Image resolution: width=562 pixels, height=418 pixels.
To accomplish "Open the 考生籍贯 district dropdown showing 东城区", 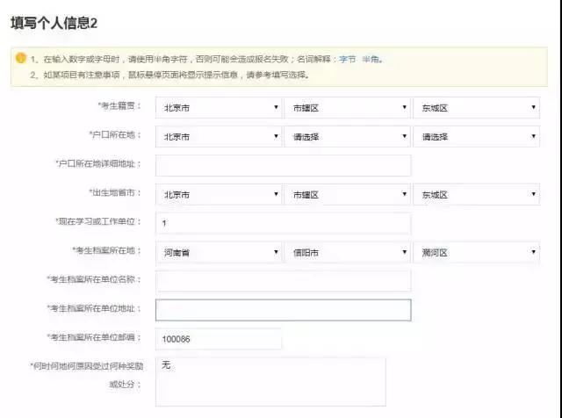I will click(x=476, y=108).
